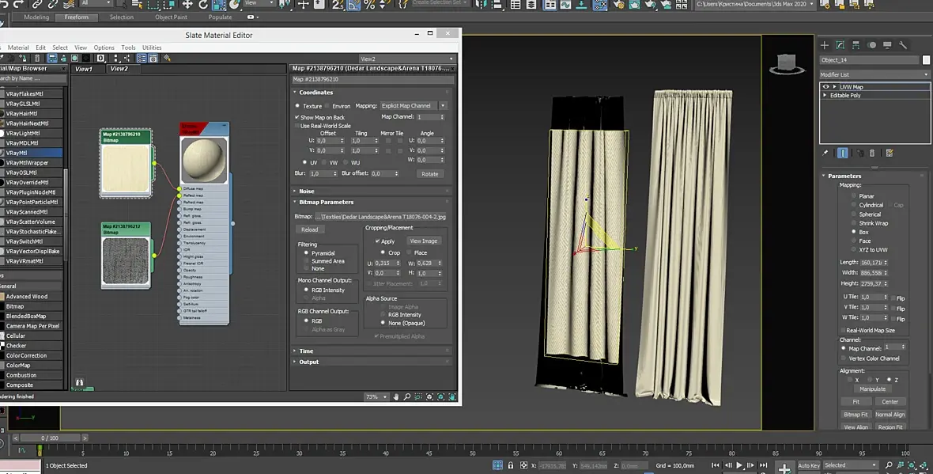Switch to the View1 tab
Viewport: 933px width, 474px height.
tap(84, 69)
